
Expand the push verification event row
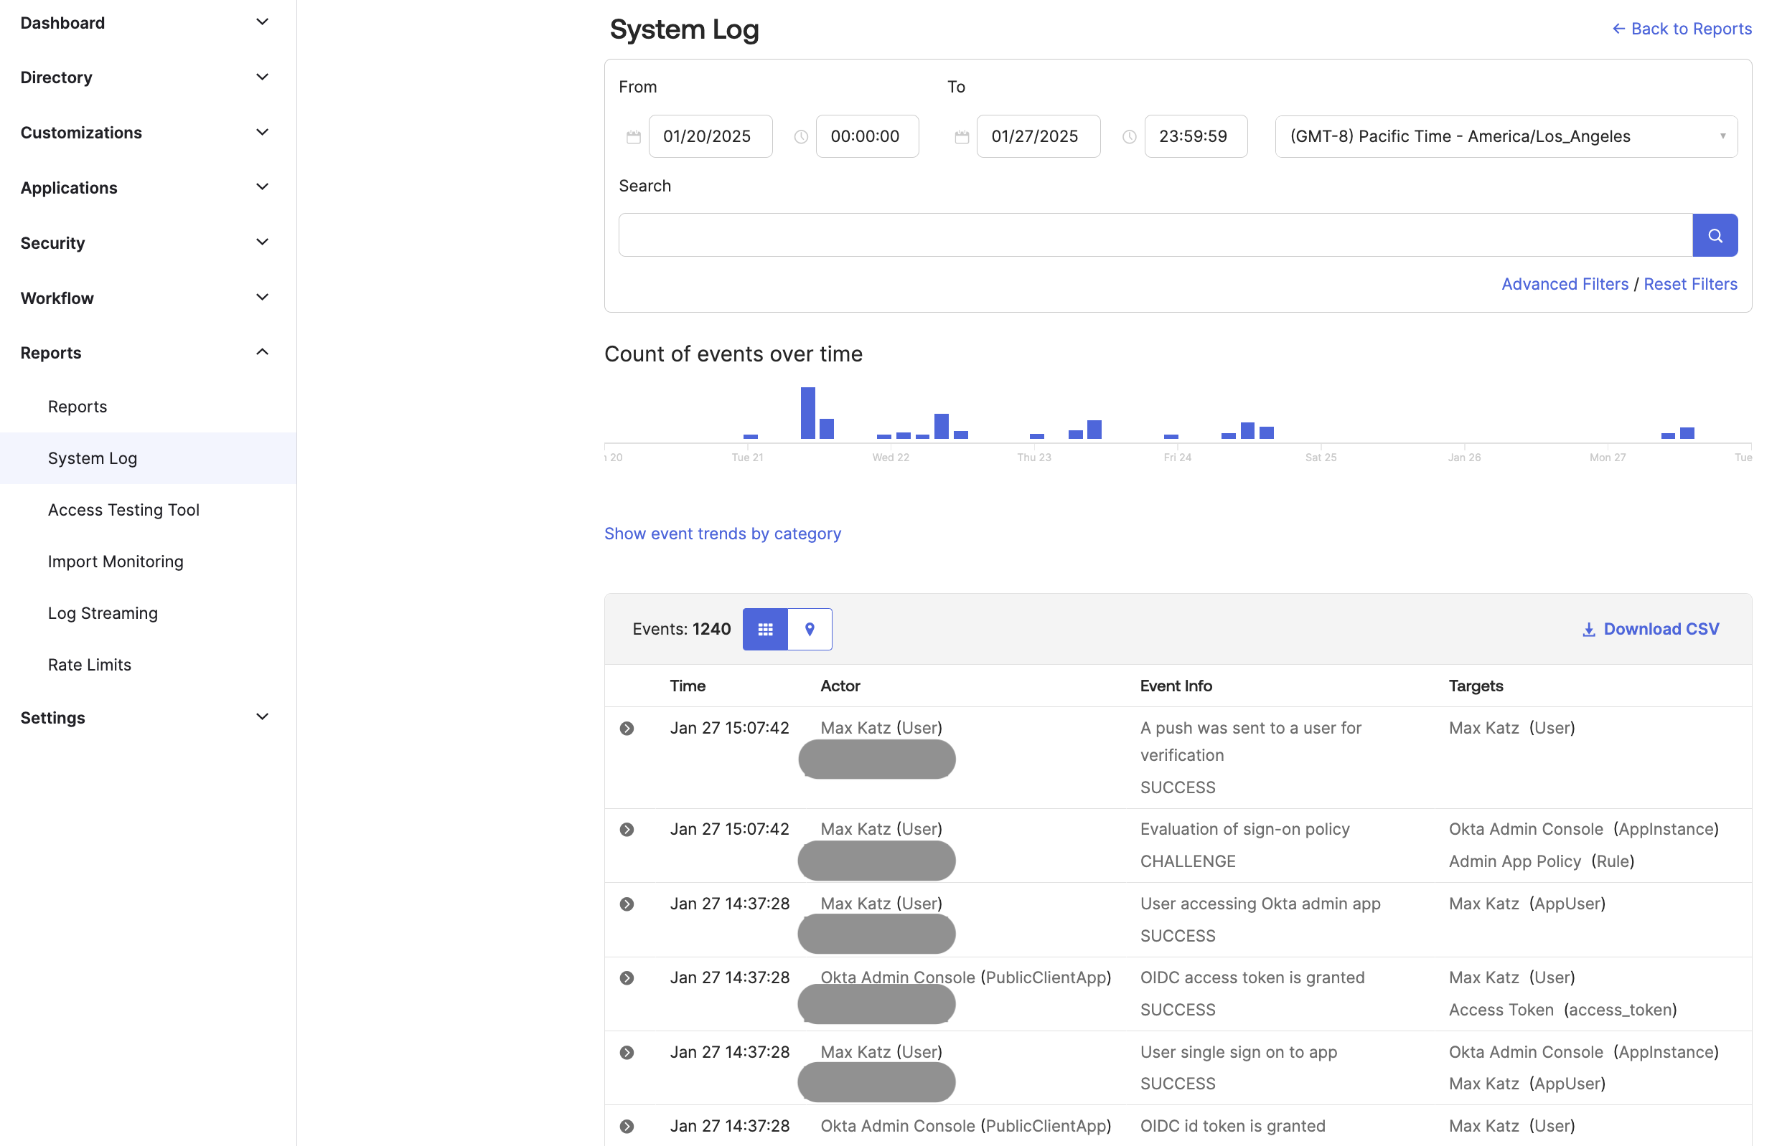627,729
